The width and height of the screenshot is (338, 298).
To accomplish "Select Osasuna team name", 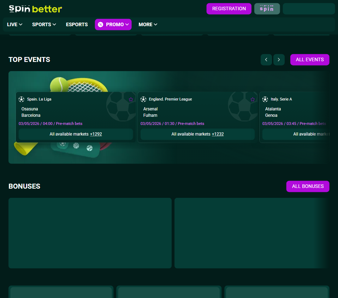I will pos(30,109).
